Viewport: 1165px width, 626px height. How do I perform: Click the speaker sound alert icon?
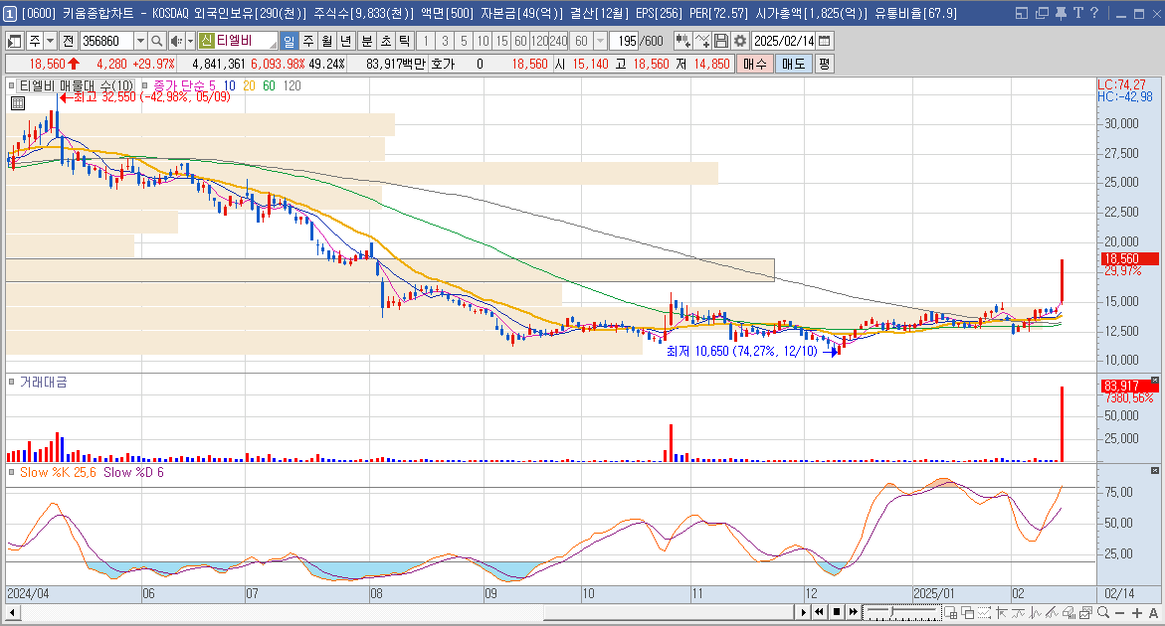pos(175,41)
